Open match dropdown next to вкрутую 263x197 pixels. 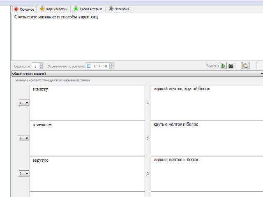[24, 174]
